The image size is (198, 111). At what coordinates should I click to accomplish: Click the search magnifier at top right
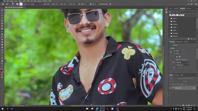188,4
